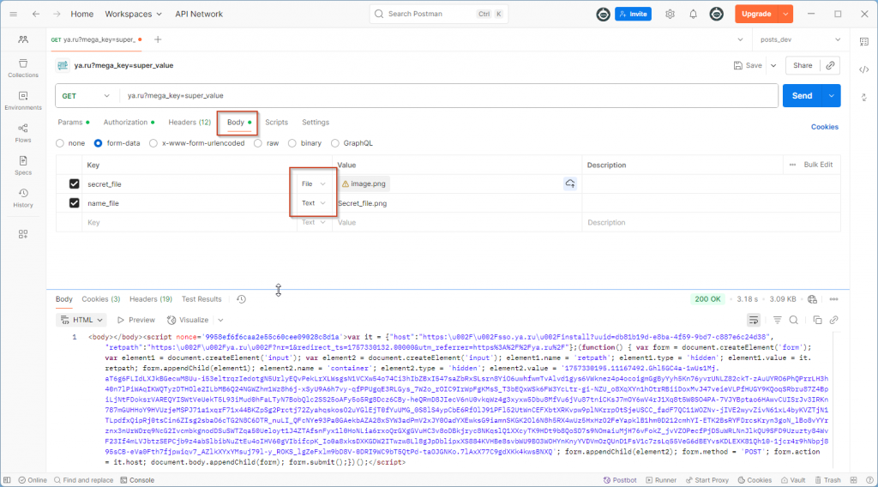Open the Environments sidebar panel
Image resolution: width=878 pixels, height=487 pixels.
tap(23, 101)
